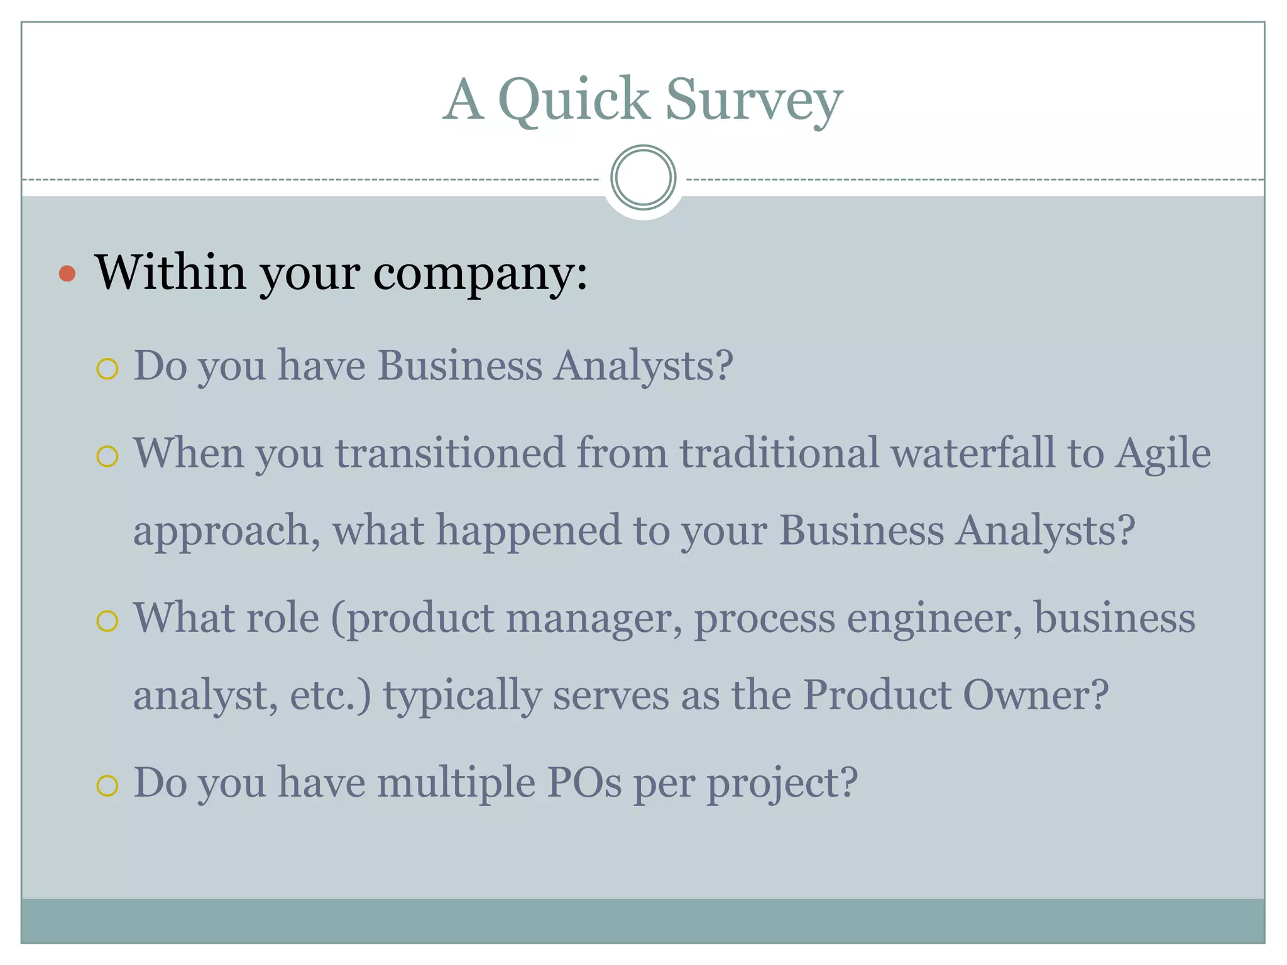Click the teal footer bar at slide bottom
This screenshot has height=965, width=1287.
point(642,920)
